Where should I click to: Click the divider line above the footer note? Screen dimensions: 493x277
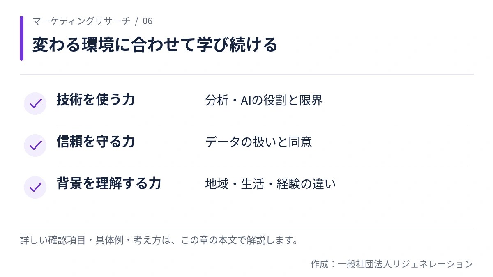coord(246,227)
